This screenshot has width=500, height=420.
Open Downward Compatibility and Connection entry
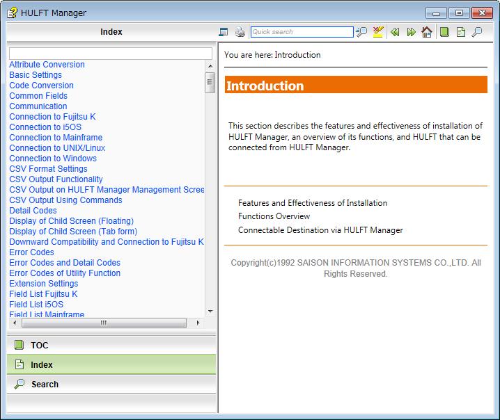point(107,242)
